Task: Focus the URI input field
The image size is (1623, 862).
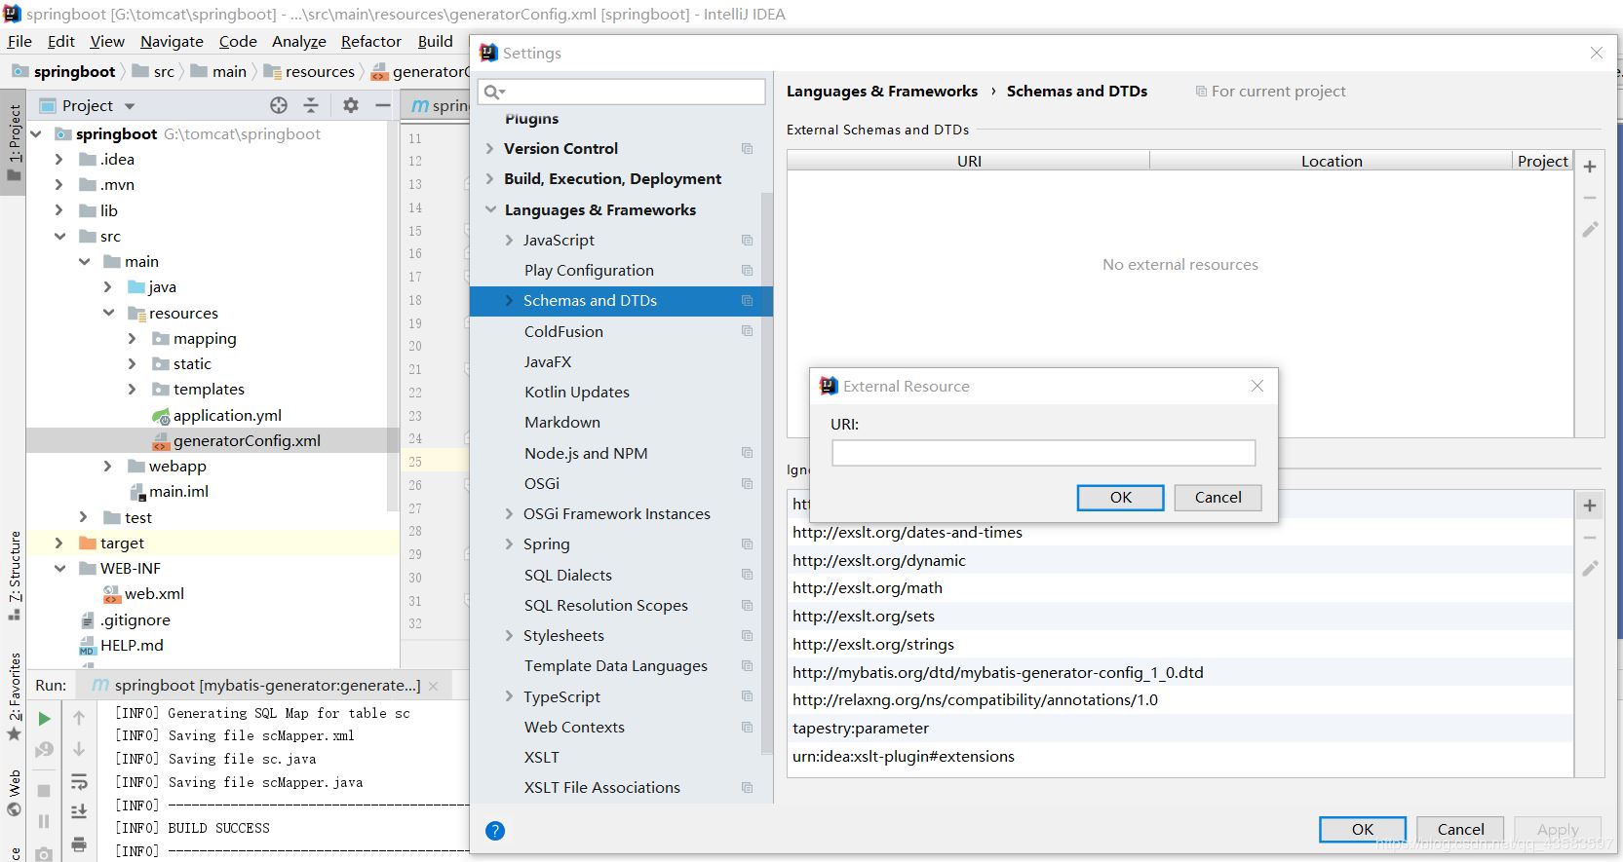Action: (1043, 453)
